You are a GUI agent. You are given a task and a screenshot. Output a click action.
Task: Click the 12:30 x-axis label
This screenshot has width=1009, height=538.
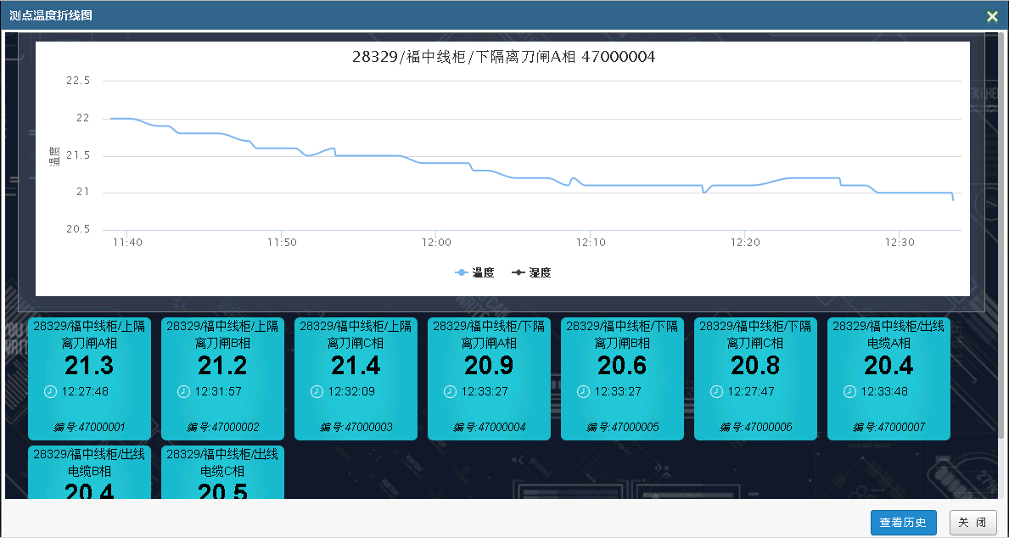900,243
